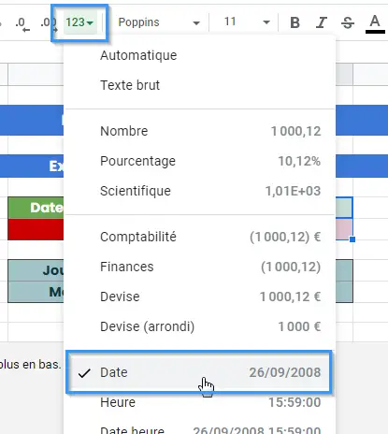
Task: Apply Devise (arrondi) format
Action: (x=199, y=326)
